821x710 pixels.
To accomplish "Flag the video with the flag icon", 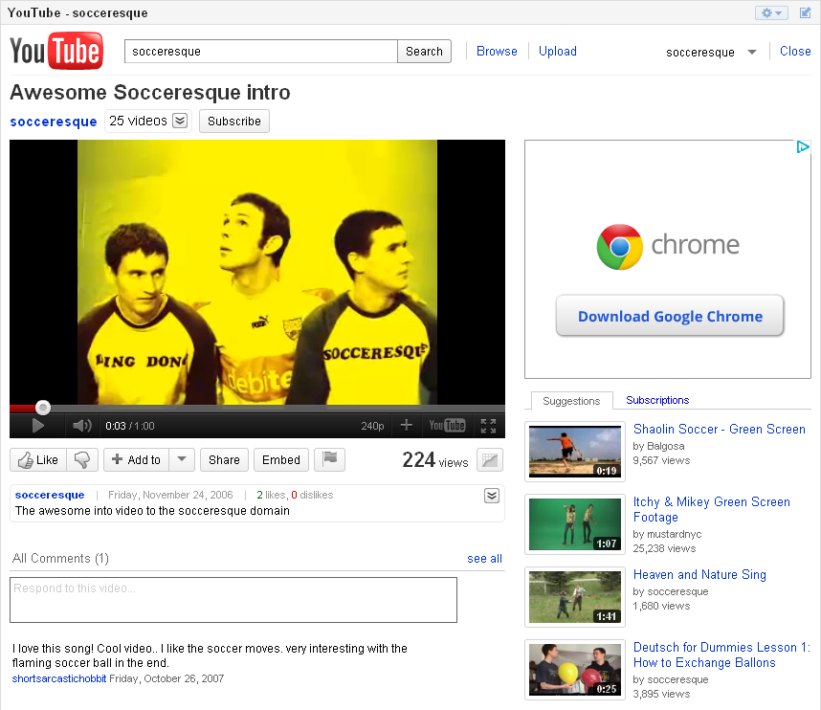I will pos(329,459).
